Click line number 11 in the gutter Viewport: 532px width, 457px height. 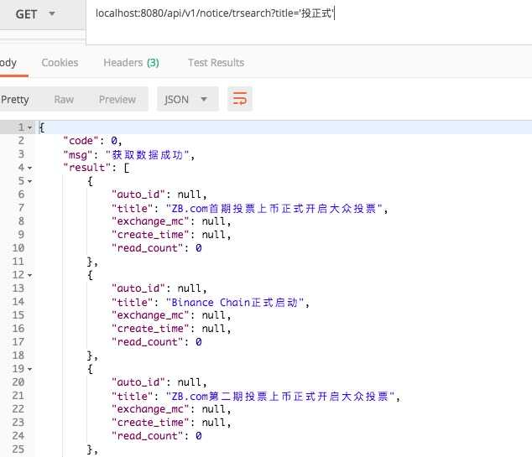18,262
